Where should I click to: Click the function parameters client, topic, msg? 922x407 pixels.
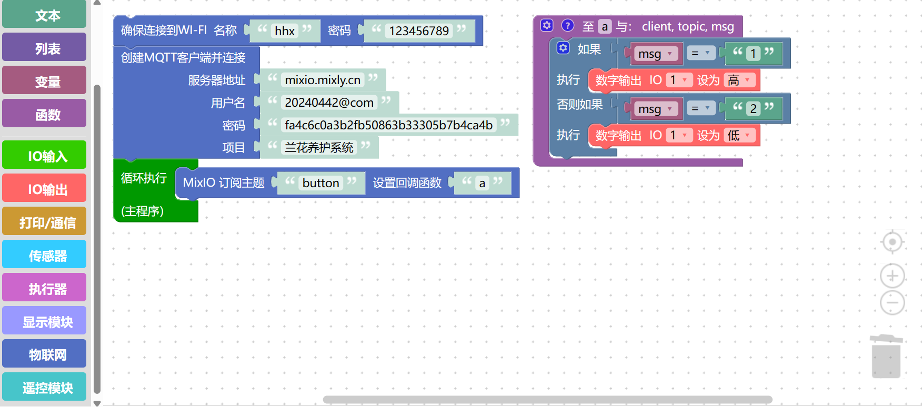688,26
